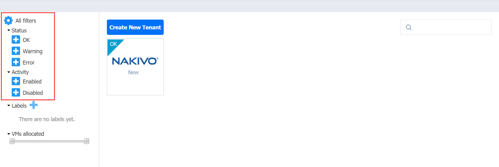Add the Error status filter plus icon
This screenshot has height=167, width=499.
click(16, 62)
